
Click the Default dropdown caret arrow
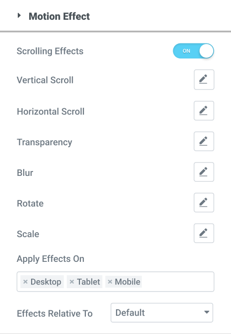click(206, 312)
